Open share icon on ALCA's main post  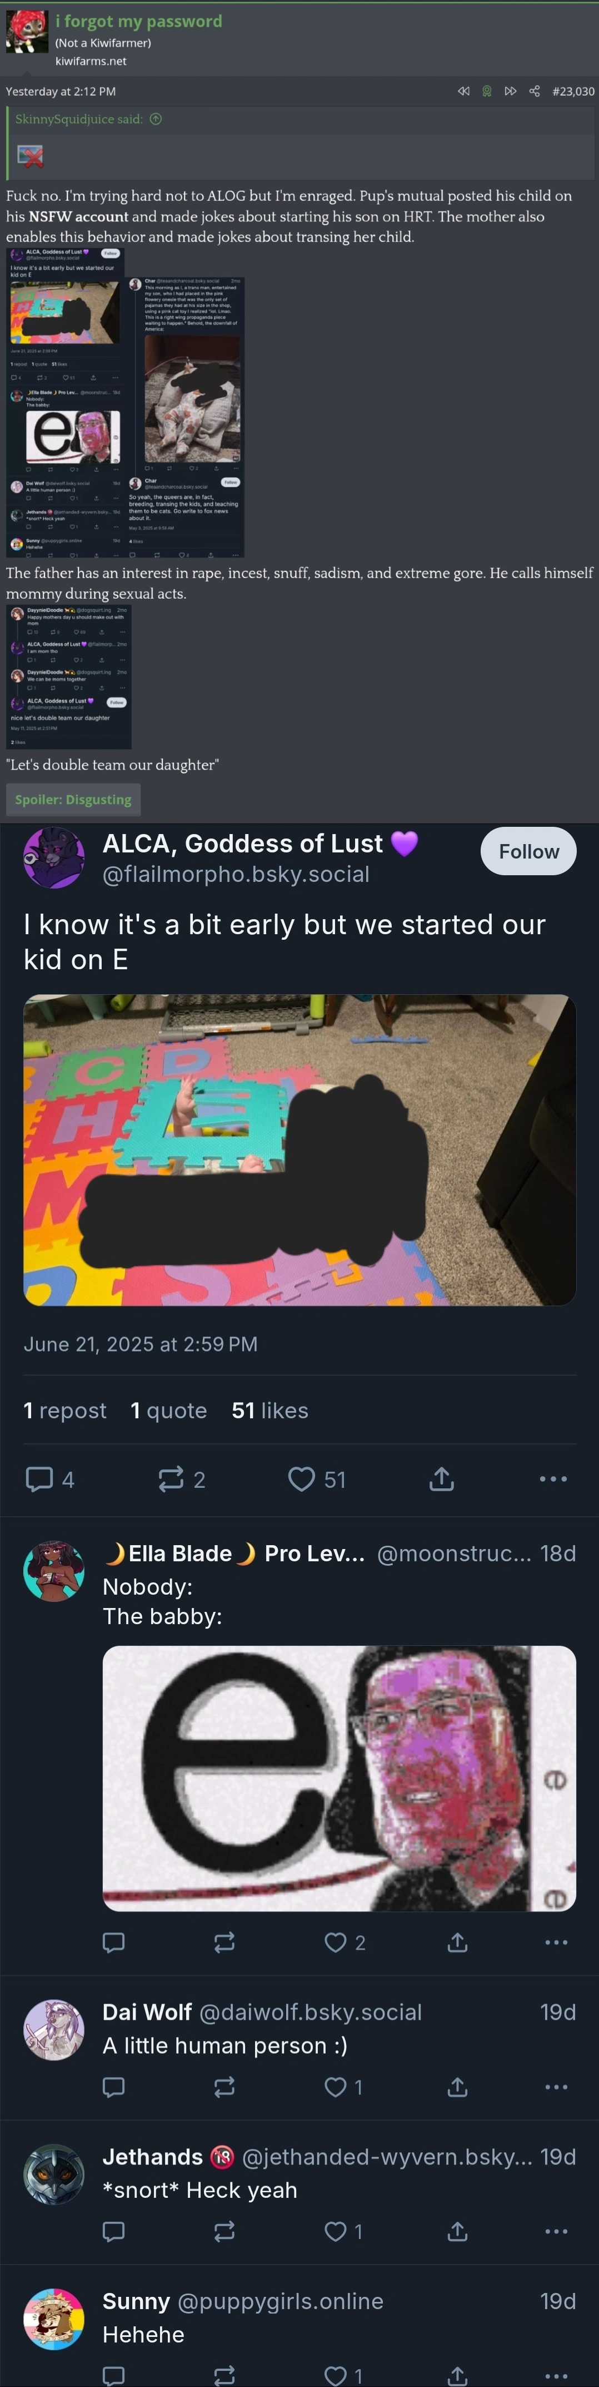(x=442, y=1479)
